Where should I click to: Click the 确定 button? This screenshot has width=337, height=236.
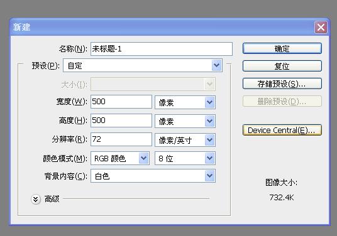pos(282,48)
